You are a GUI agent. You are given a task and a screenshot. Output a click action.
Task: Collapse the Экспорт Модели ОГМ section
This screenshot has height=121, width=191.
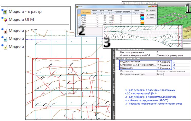tap(117, 58)
